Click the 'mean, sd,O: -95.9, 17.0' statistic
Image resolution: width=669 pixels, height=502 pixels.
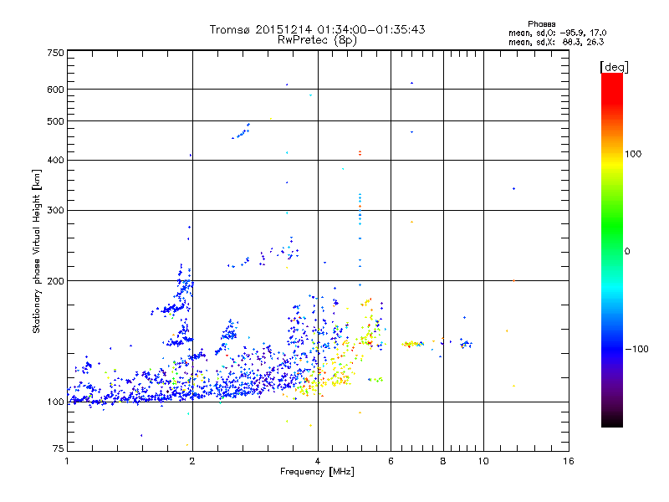click(x=557, y=33)
